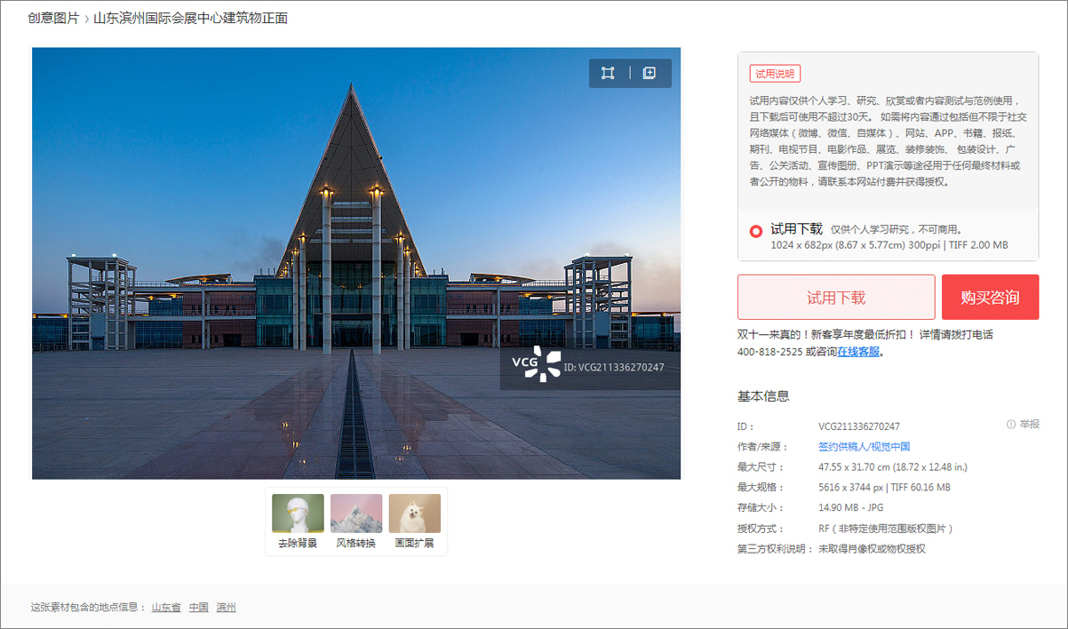Click the 签约供稿人/视觉中国 author link
This screenshot has height=629, width=1068.
863,446
